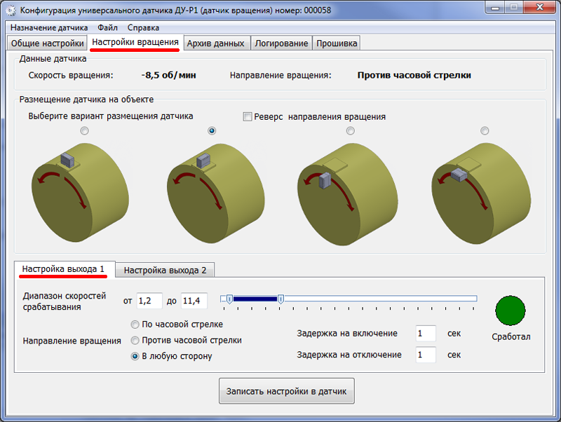Minimize the configuration window
Viewport: 561px width, 422px height.
496,8
